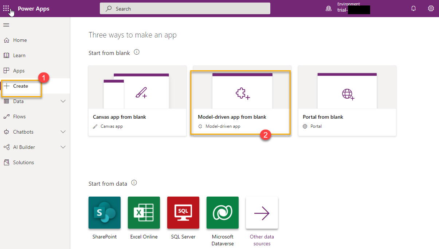Select Create in the sidebar

[35, 86]
